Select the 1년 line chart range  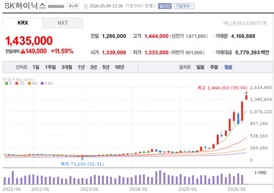(x=81, y=67)
